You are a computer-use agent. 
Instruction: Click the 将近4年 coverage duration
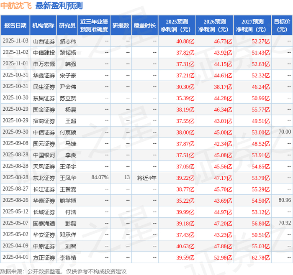click(x=146, y=178)
